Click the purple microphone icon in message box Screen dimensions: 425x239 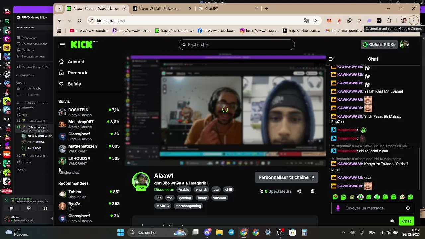click(x=338, y=208)
